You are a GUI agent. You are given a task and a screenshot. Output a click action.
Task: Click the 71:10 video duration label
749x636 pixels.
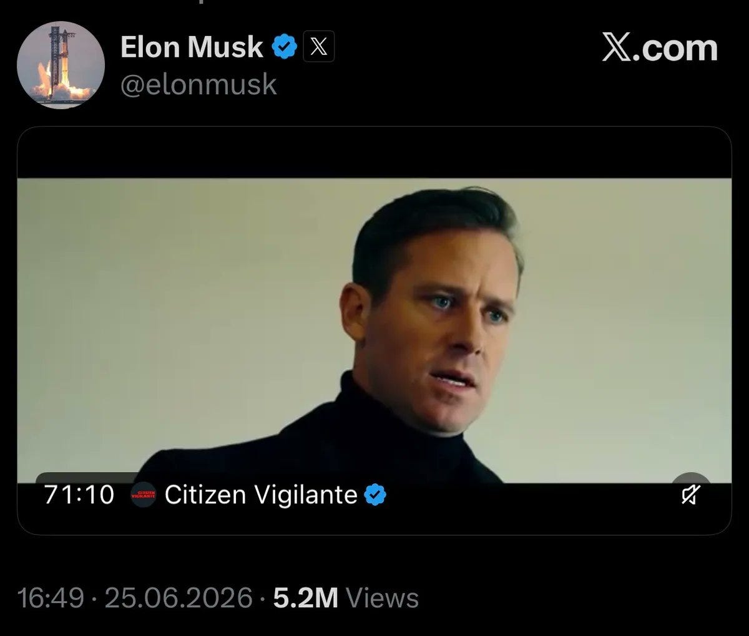79,495
